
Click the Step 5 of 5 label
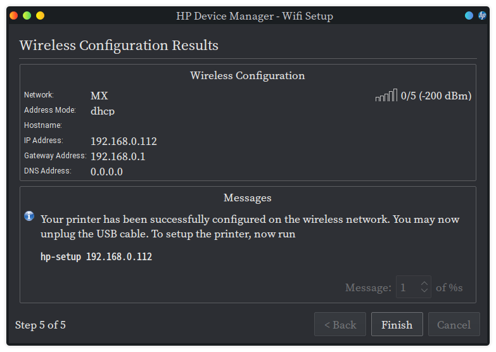click(41, 325)
